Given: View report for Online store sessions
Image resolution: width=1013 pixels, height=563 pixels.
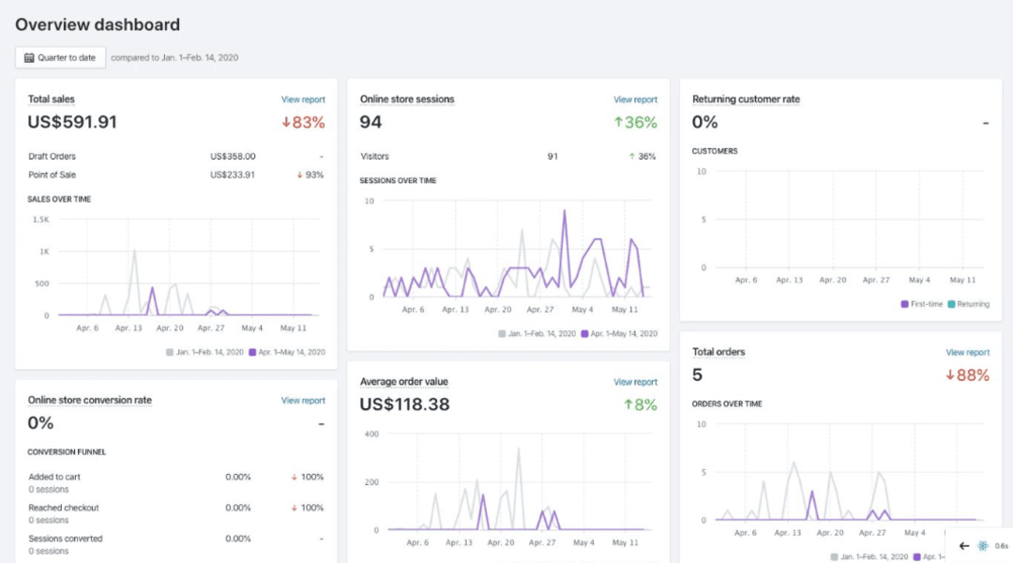Looking at the screenshot, I should (x=636, y=99).
